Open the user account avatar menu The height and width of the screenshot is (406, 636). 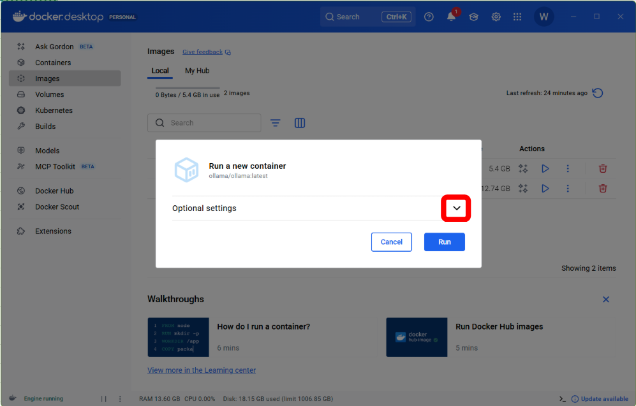click(544, 17)
